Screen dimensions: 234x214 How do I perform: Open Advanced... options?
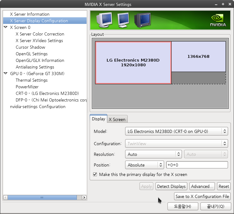coord(202,186)
